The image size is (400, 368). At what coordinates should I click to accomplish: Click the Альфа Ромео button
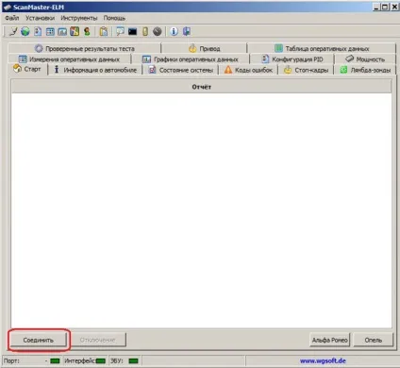(x=329, y=340)
